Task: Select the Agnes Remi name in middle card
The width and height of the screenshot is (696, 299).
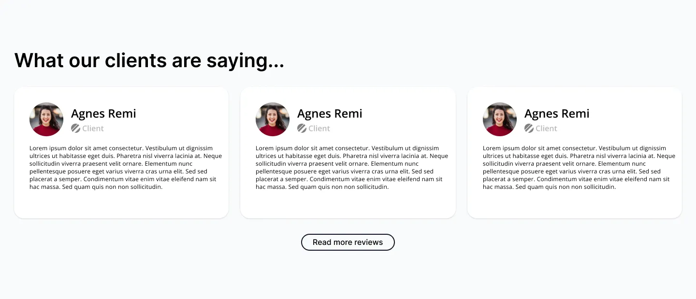Action: [x=330, y=114]
